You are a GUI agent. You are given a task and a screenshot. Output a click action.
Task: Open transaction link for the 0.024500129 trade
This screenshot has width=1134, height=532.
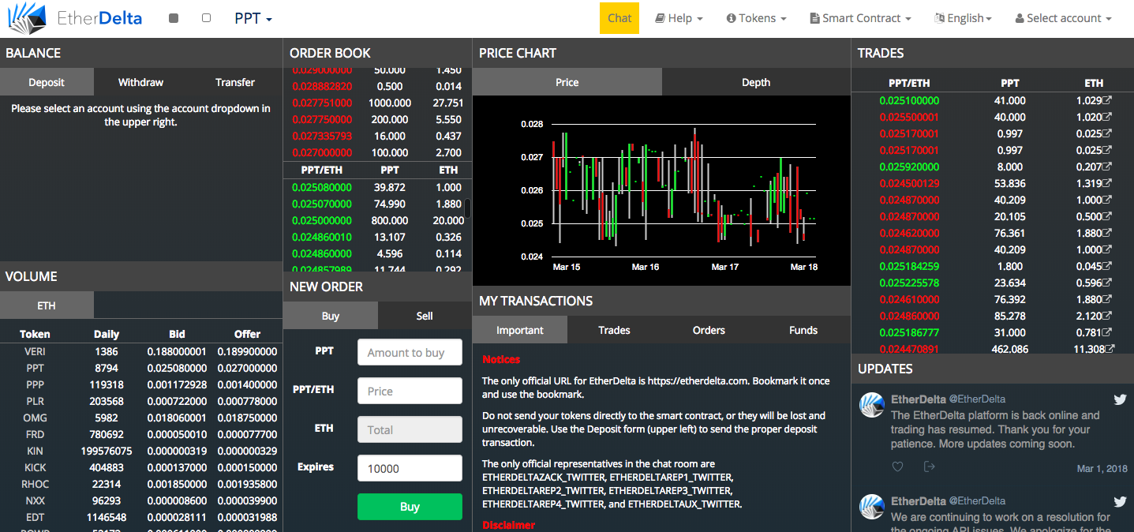(x=1107, y=183)
